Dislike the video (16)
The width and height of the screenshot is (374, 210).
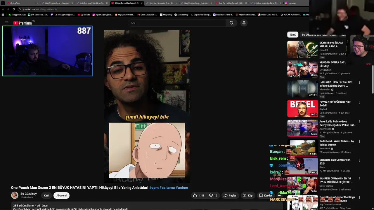(x=213, y=195)
